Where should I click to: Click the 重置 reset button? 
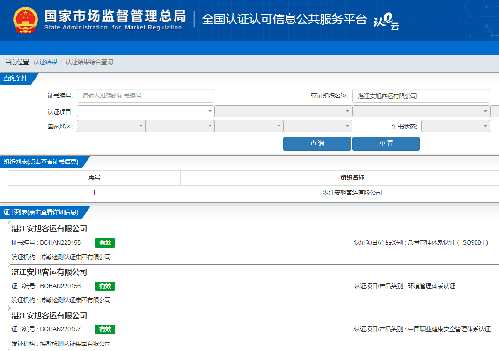[x=386, y=144]
